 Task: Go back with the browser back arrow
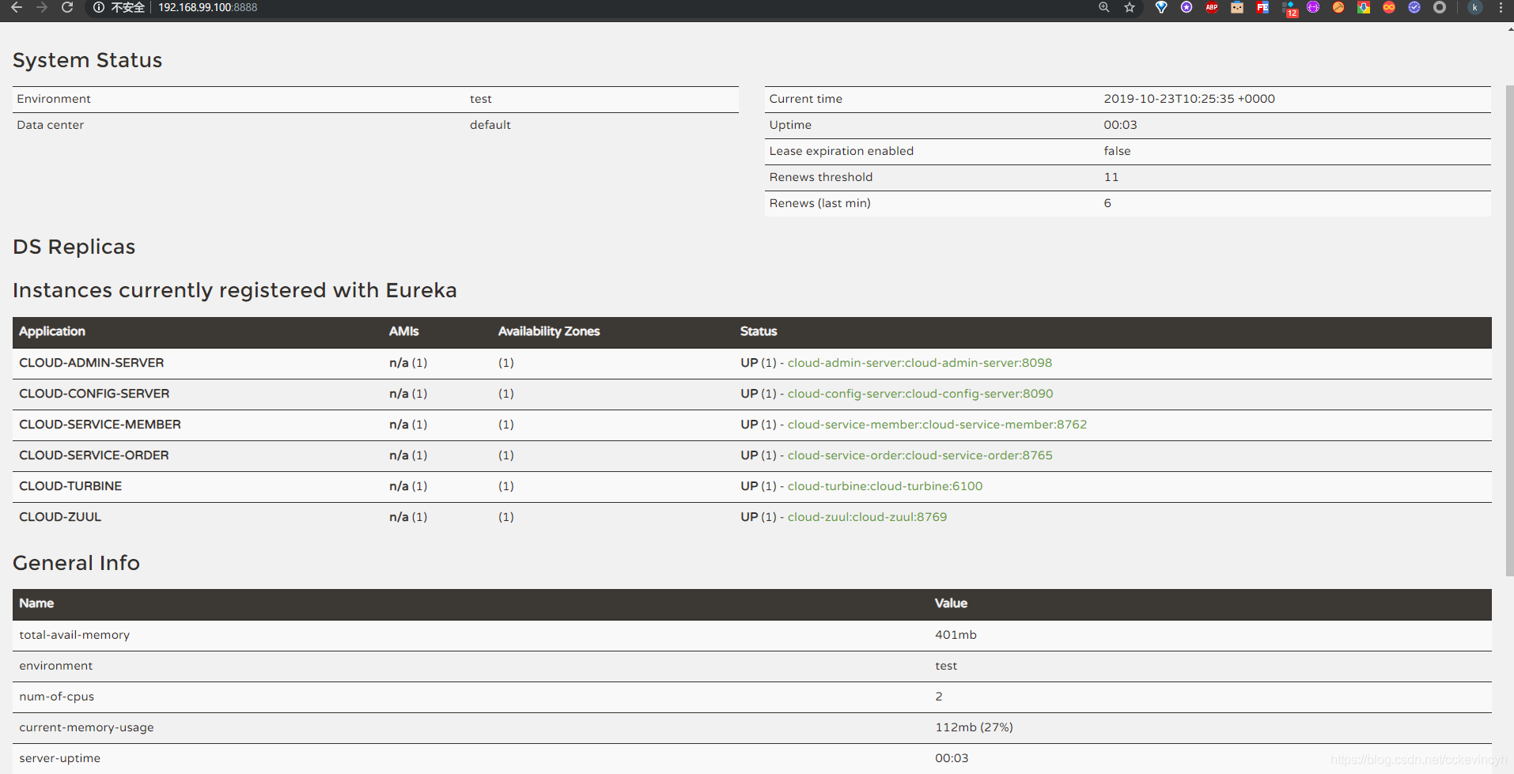click(x=16, y=7)
